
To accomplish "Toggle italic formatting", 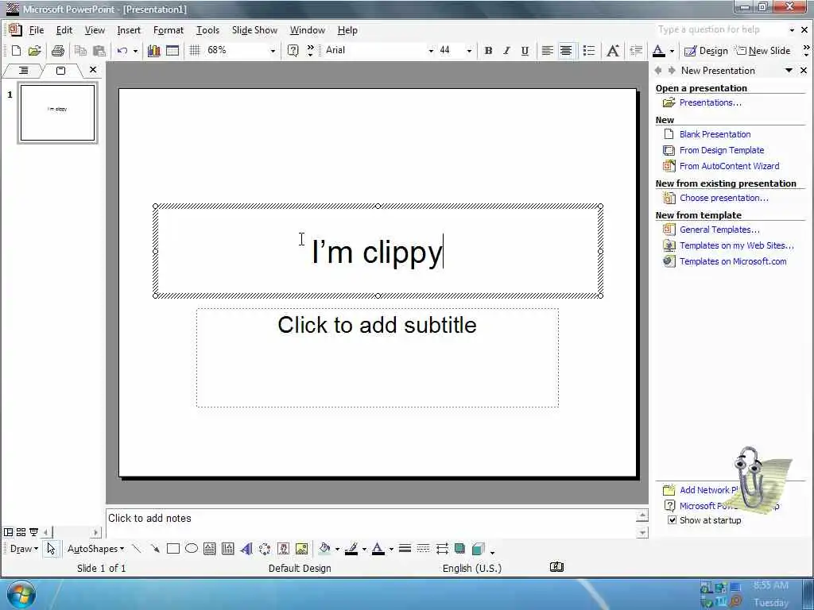I will click(506, 50).
